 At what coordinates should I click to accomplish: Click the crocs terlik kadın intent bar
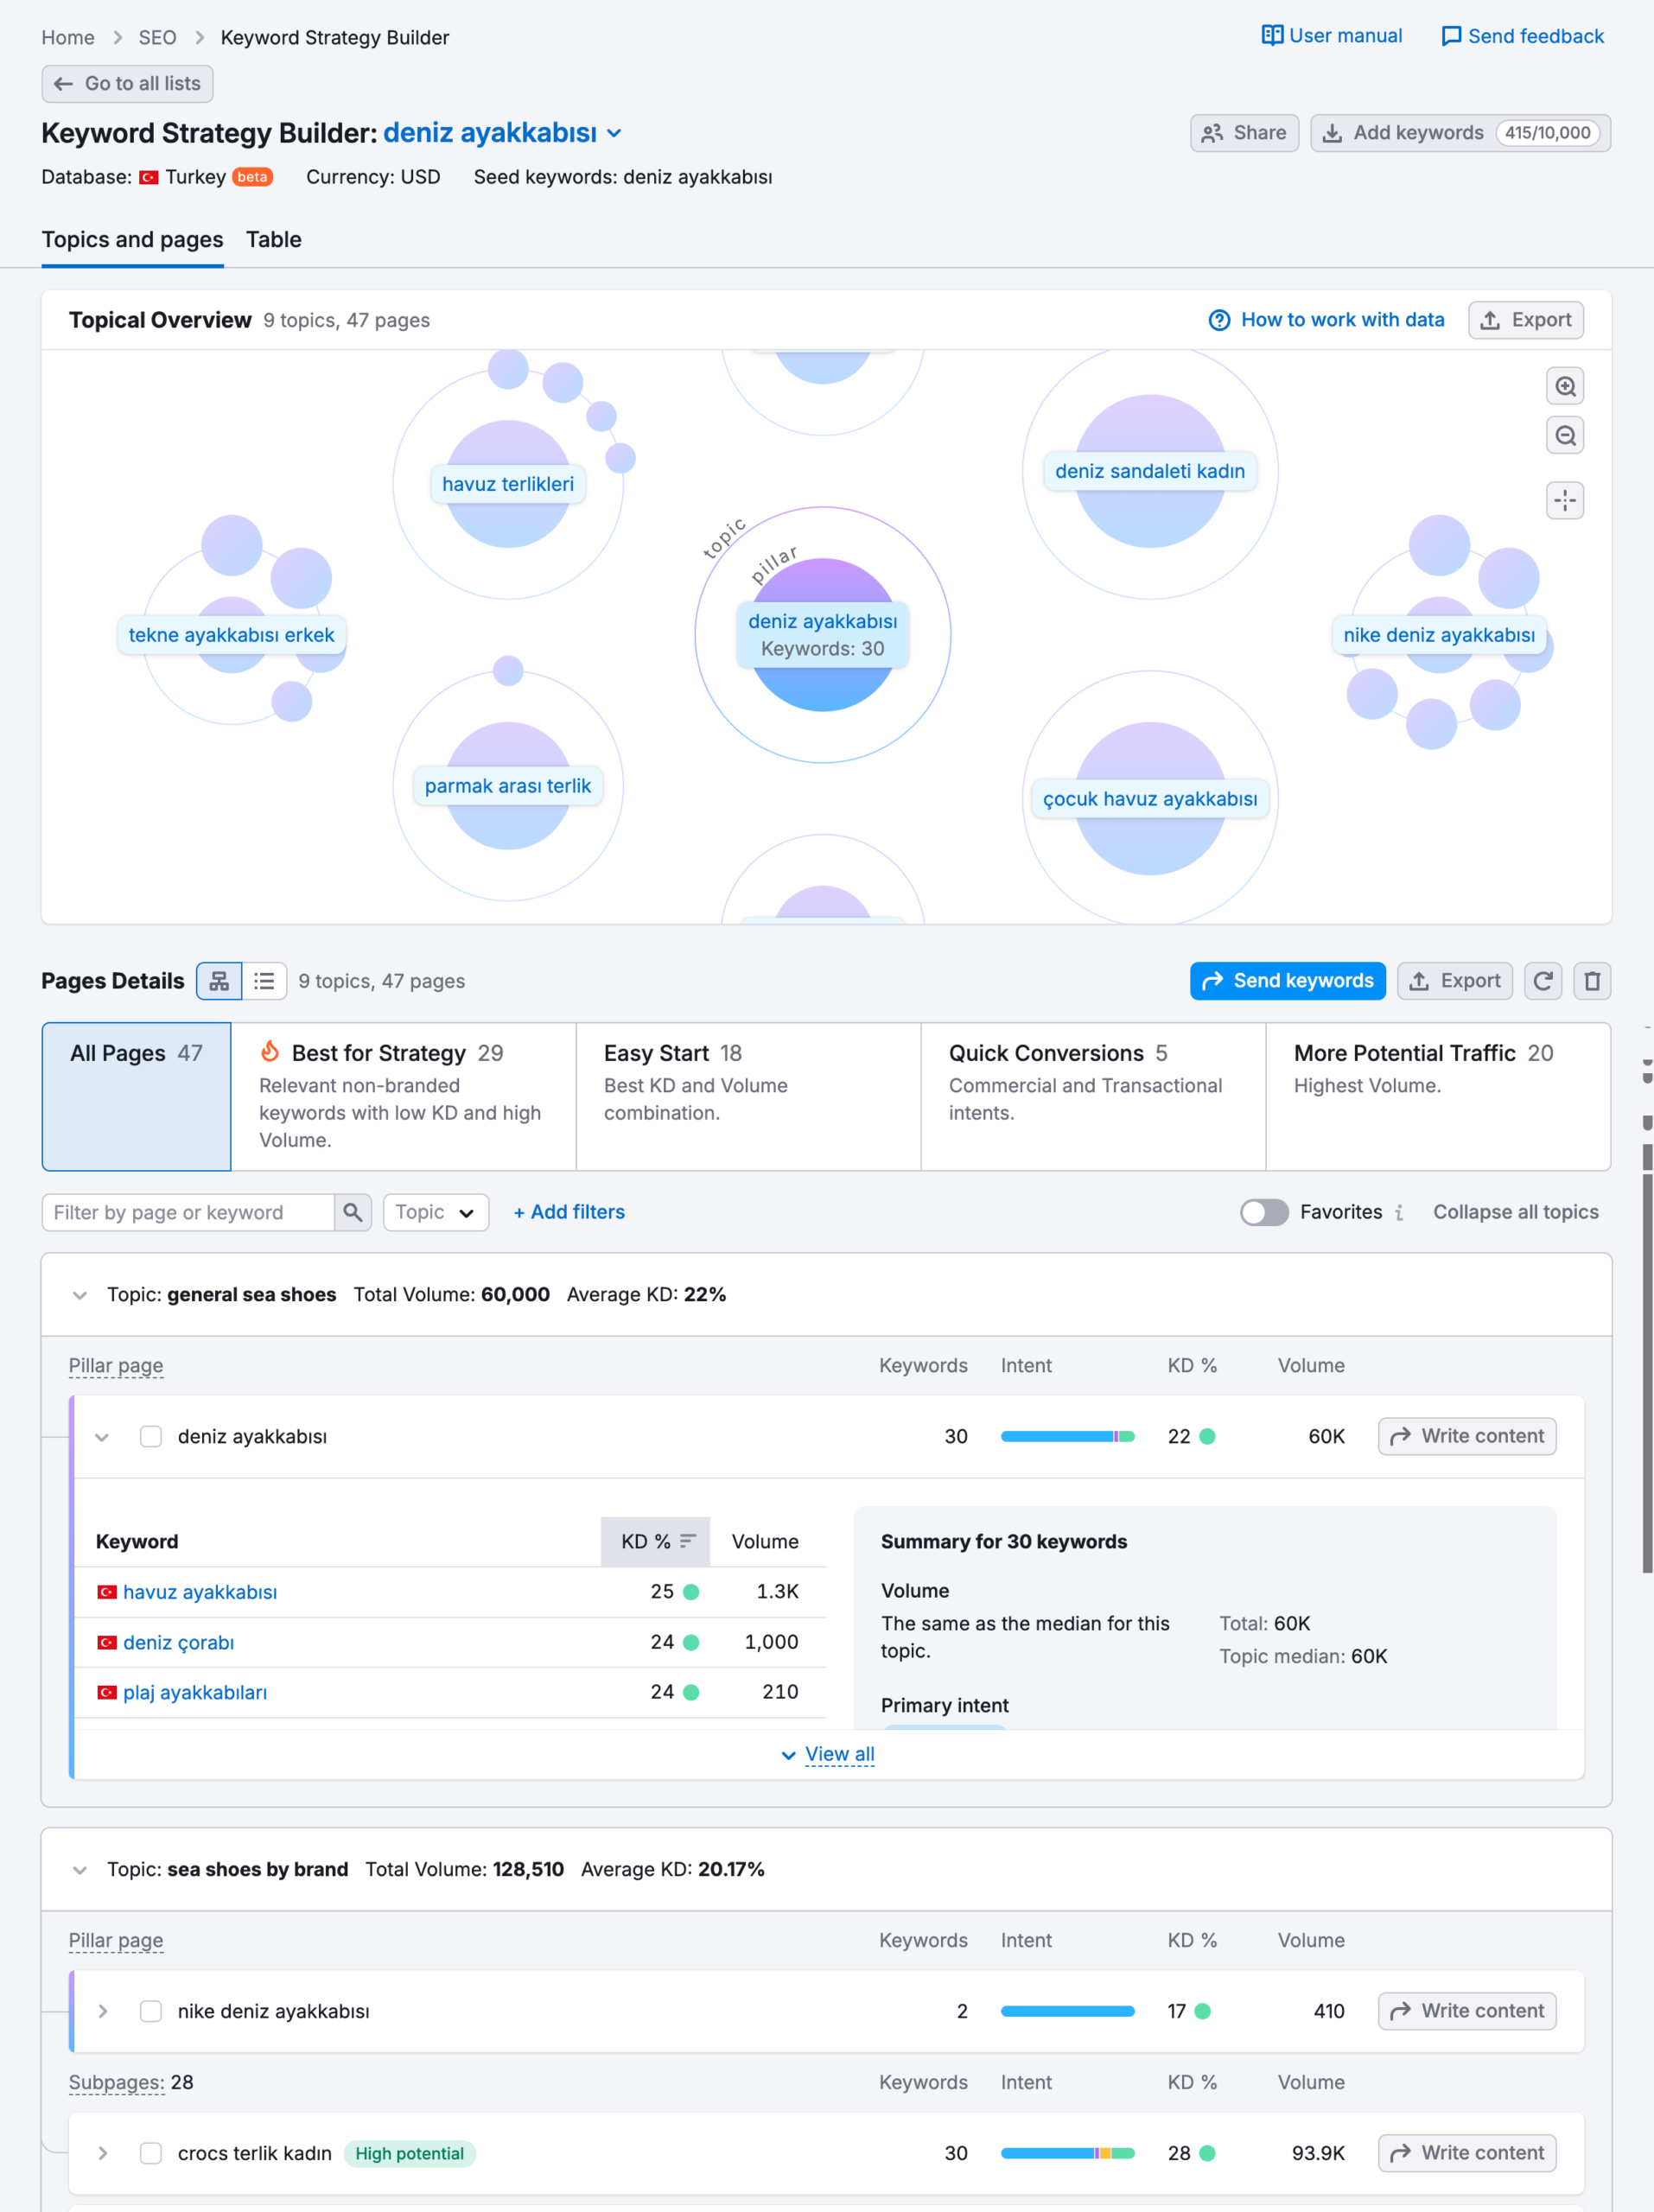pos(1067,2153)
